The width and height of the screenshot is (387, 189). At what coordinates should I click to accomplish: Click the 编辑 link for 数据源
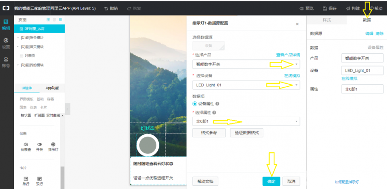pyautogui.click(x=369, y=34)
